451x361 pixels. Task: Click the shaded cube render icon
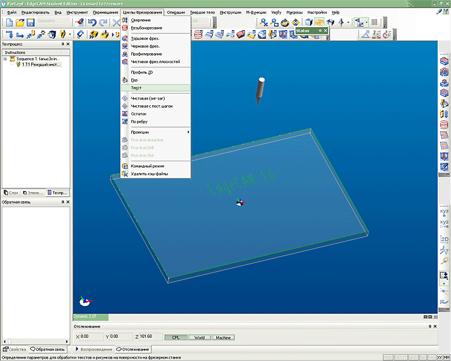pyautogui.click(x=309, y=23)
